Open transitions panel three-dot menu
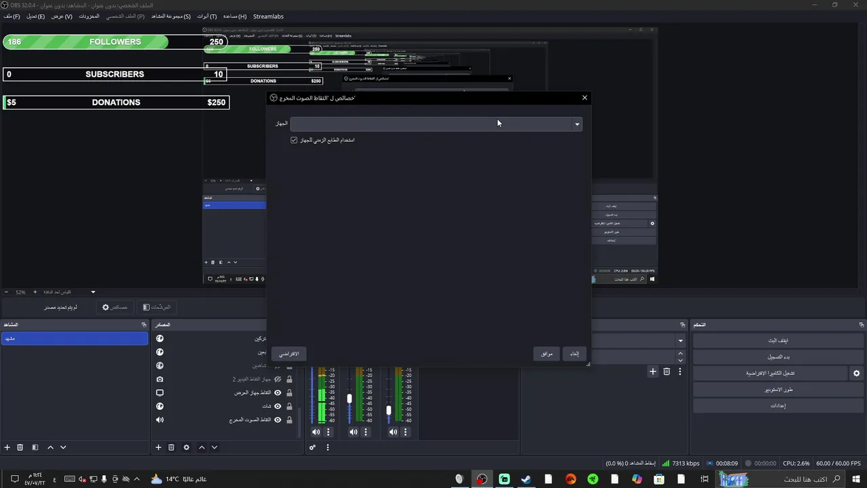 679,371
